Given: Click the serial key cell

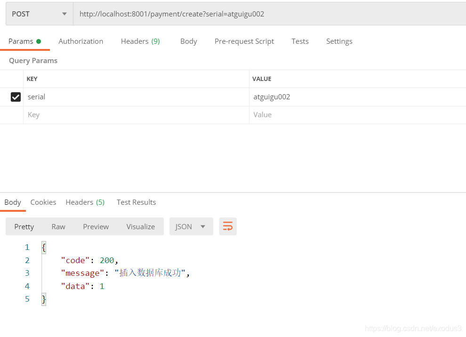Looking at the screenshot, I should coord(136,97).
